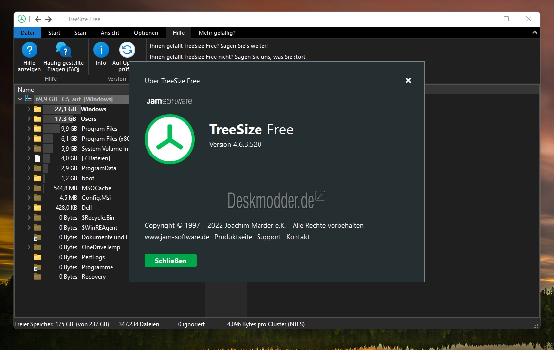Collapse the ribbon with the top-right chevron
Viewport: 554px width, 350px height.
coord(535,32)
